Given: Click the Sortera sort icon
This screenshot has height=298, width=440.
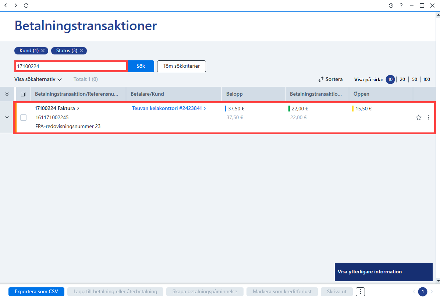Looking at the screenshot, I should tap(321, 79).
